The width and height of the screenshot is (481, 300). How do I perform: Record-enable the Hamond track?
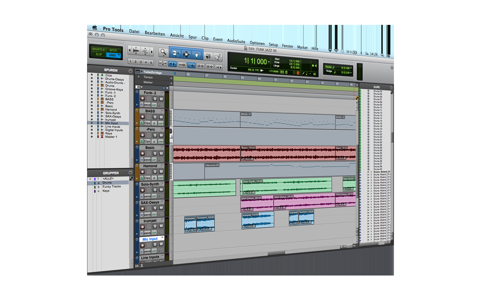click(x=142, y=171)
